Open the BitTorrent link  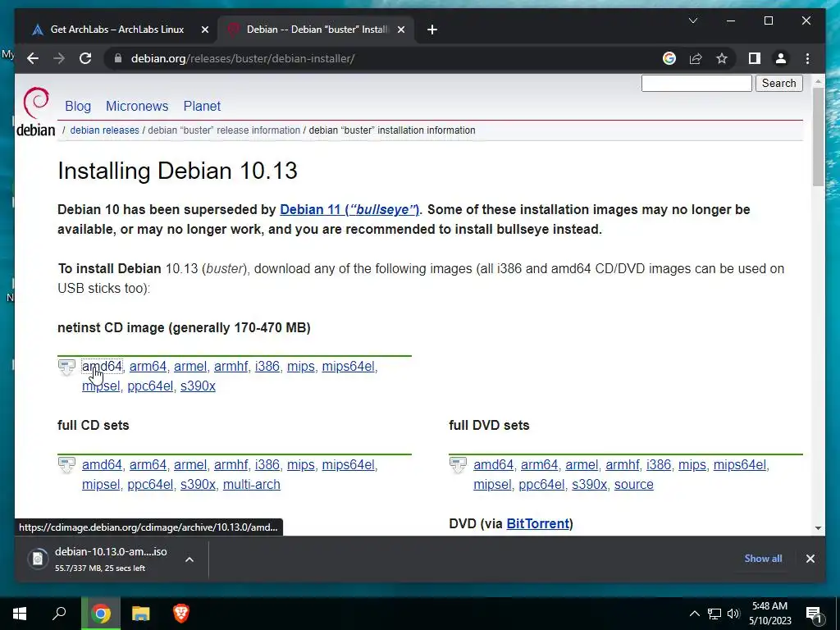(538, 523)
